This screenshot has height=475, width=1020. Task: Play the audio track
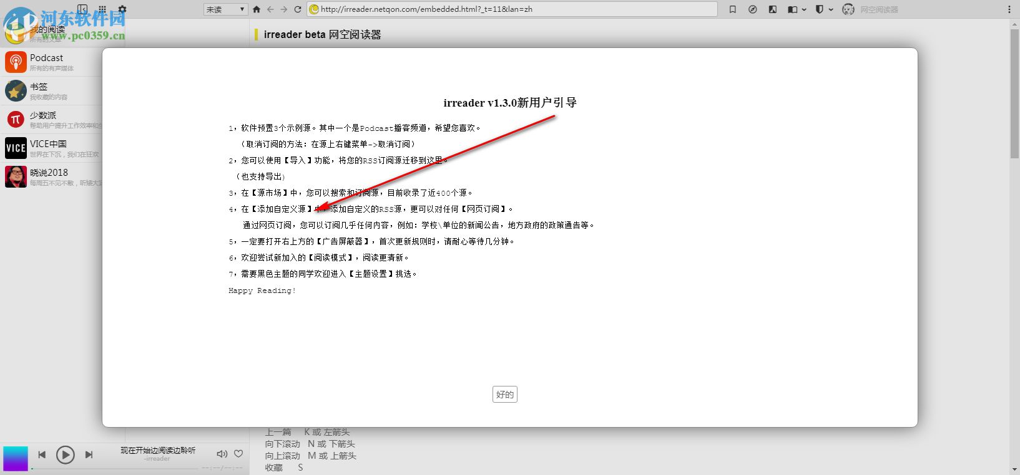pos(65,455)
